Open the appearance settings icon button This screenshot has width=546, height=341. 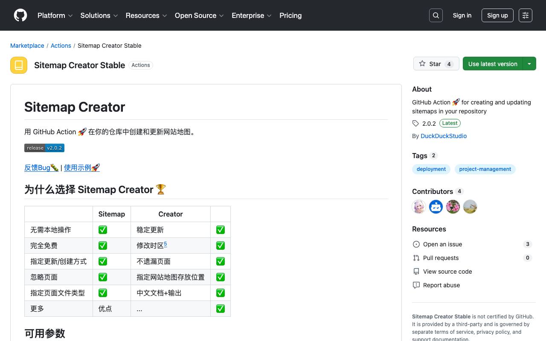point(526,15)
